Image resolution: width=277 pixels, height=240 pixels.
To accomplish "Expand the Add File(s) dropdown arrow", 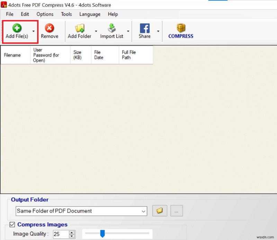I will [34, 31].
